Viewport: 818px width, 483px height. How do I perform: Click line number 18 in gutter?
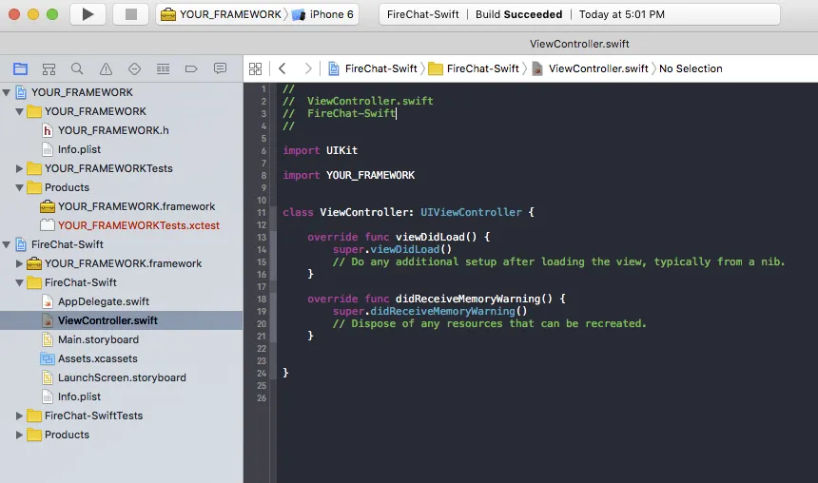(262, 299)
